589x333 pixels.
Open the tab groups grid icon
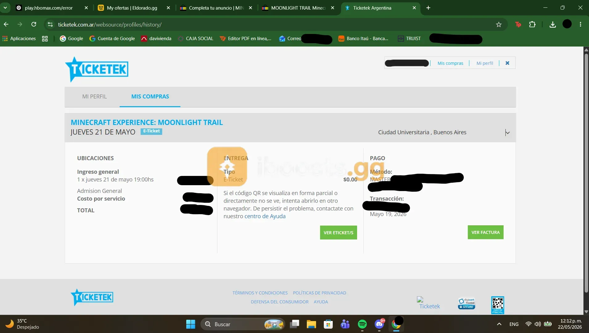[x=45, y=39]
